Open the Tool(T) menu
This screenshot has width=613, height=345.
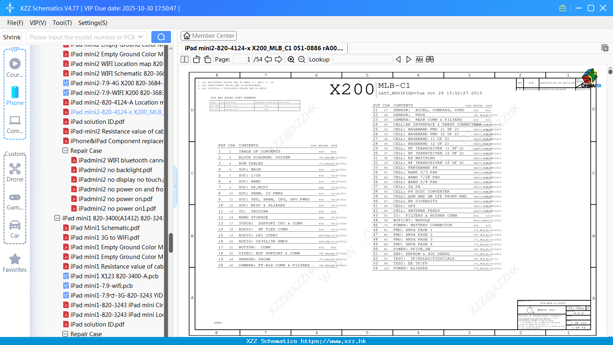62,23
